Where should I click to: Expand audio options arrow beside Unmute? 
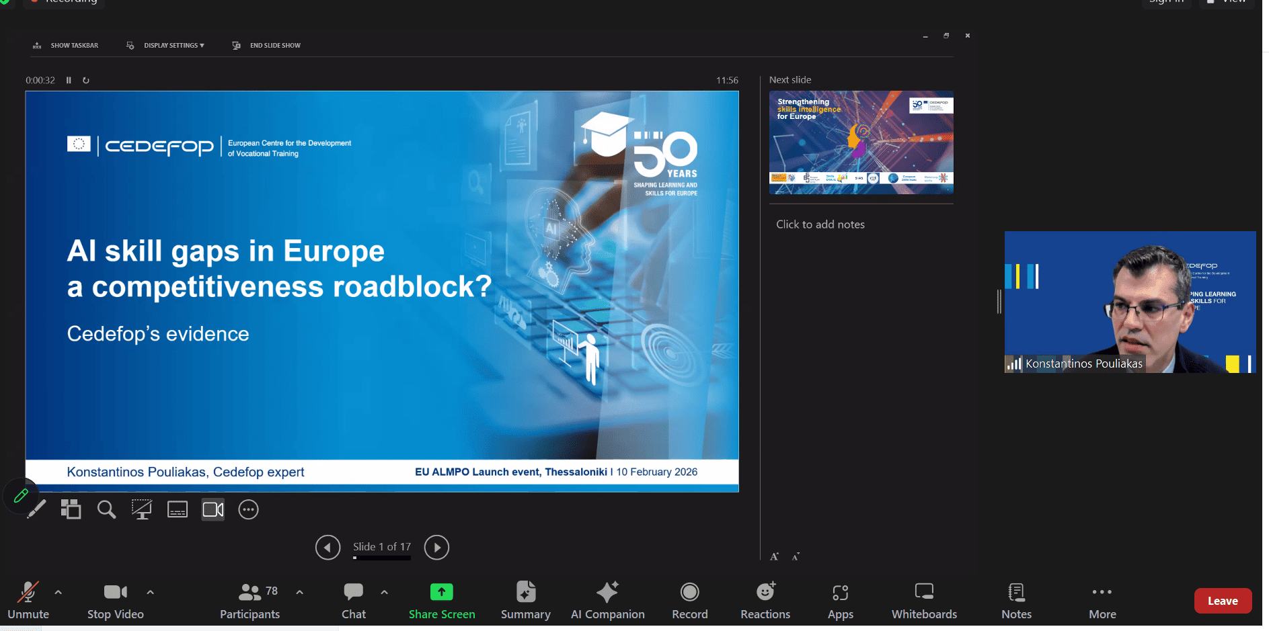pyautogui.click(x=59, y=592)
